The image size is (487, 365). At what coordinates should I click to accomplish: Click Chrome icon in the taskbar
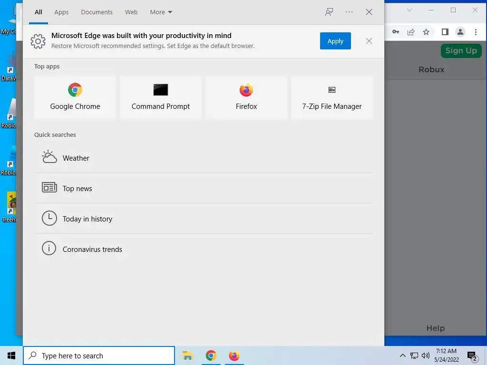[x=211, y=355]
